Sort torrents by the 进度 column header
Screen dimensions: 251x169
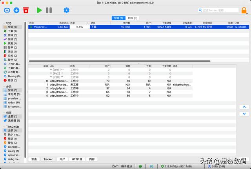click(x=80, y=23)
